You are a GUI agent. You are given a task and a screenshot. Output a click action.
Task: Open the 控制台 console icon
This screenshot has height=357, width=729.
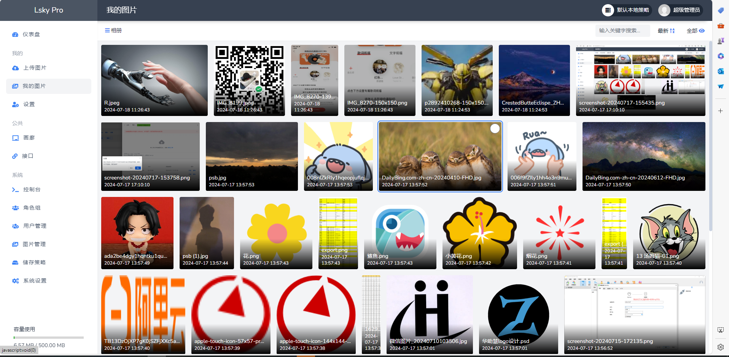tap(15, 190)
